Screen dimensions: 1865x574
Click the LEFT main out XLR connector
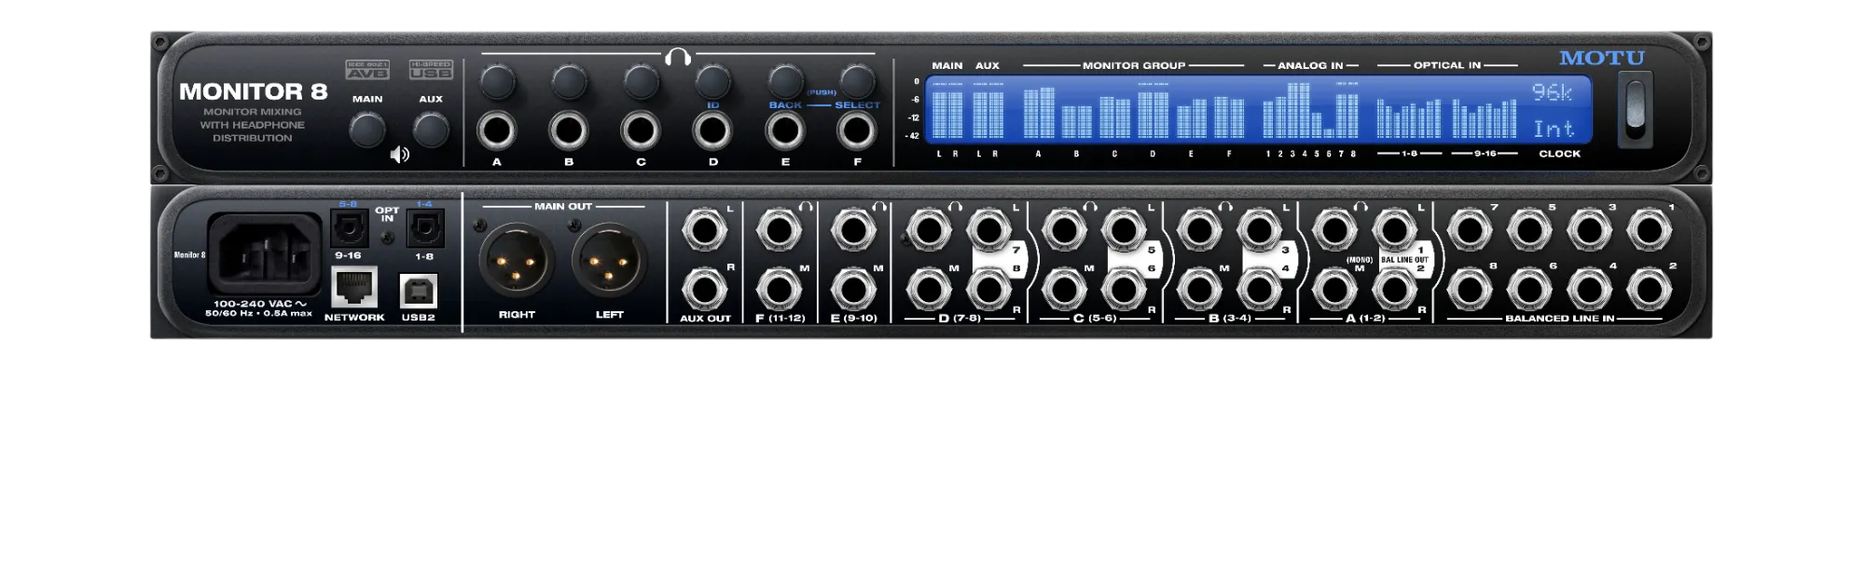coord(609,261)
